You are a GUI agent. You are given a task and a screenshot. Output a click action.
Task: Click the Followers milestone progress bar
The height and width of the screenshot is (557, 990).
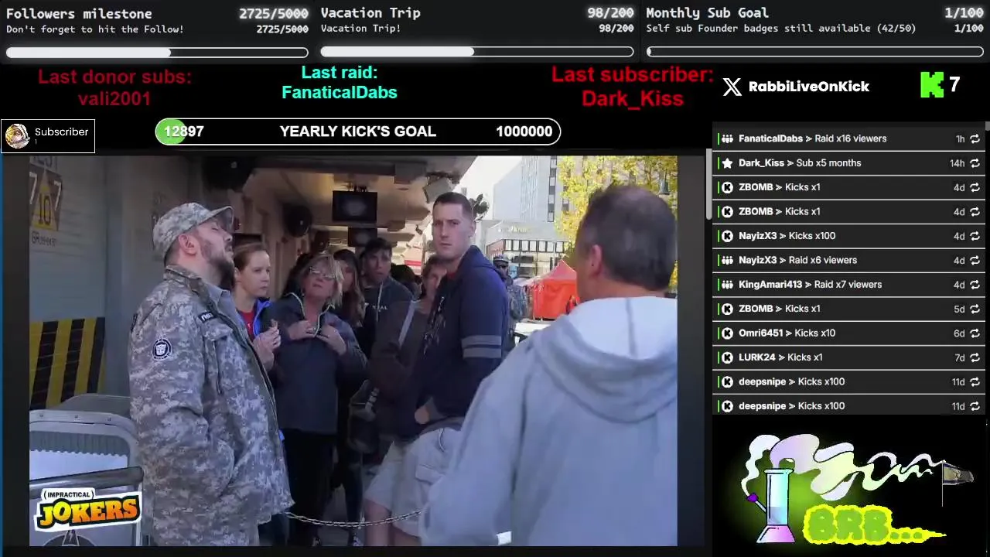click(157, 53)
